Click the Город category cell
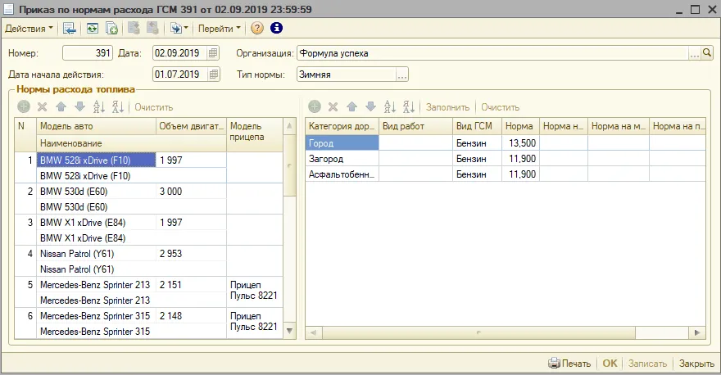The height and width of the screenshot is (375, 721). [x=342, y=143]
